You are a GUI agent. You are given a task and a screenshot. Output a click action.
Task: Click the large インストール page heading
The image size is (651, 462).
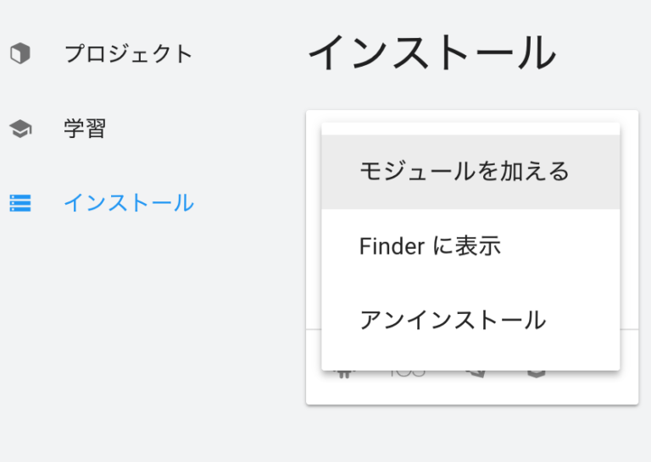point(431,52)
